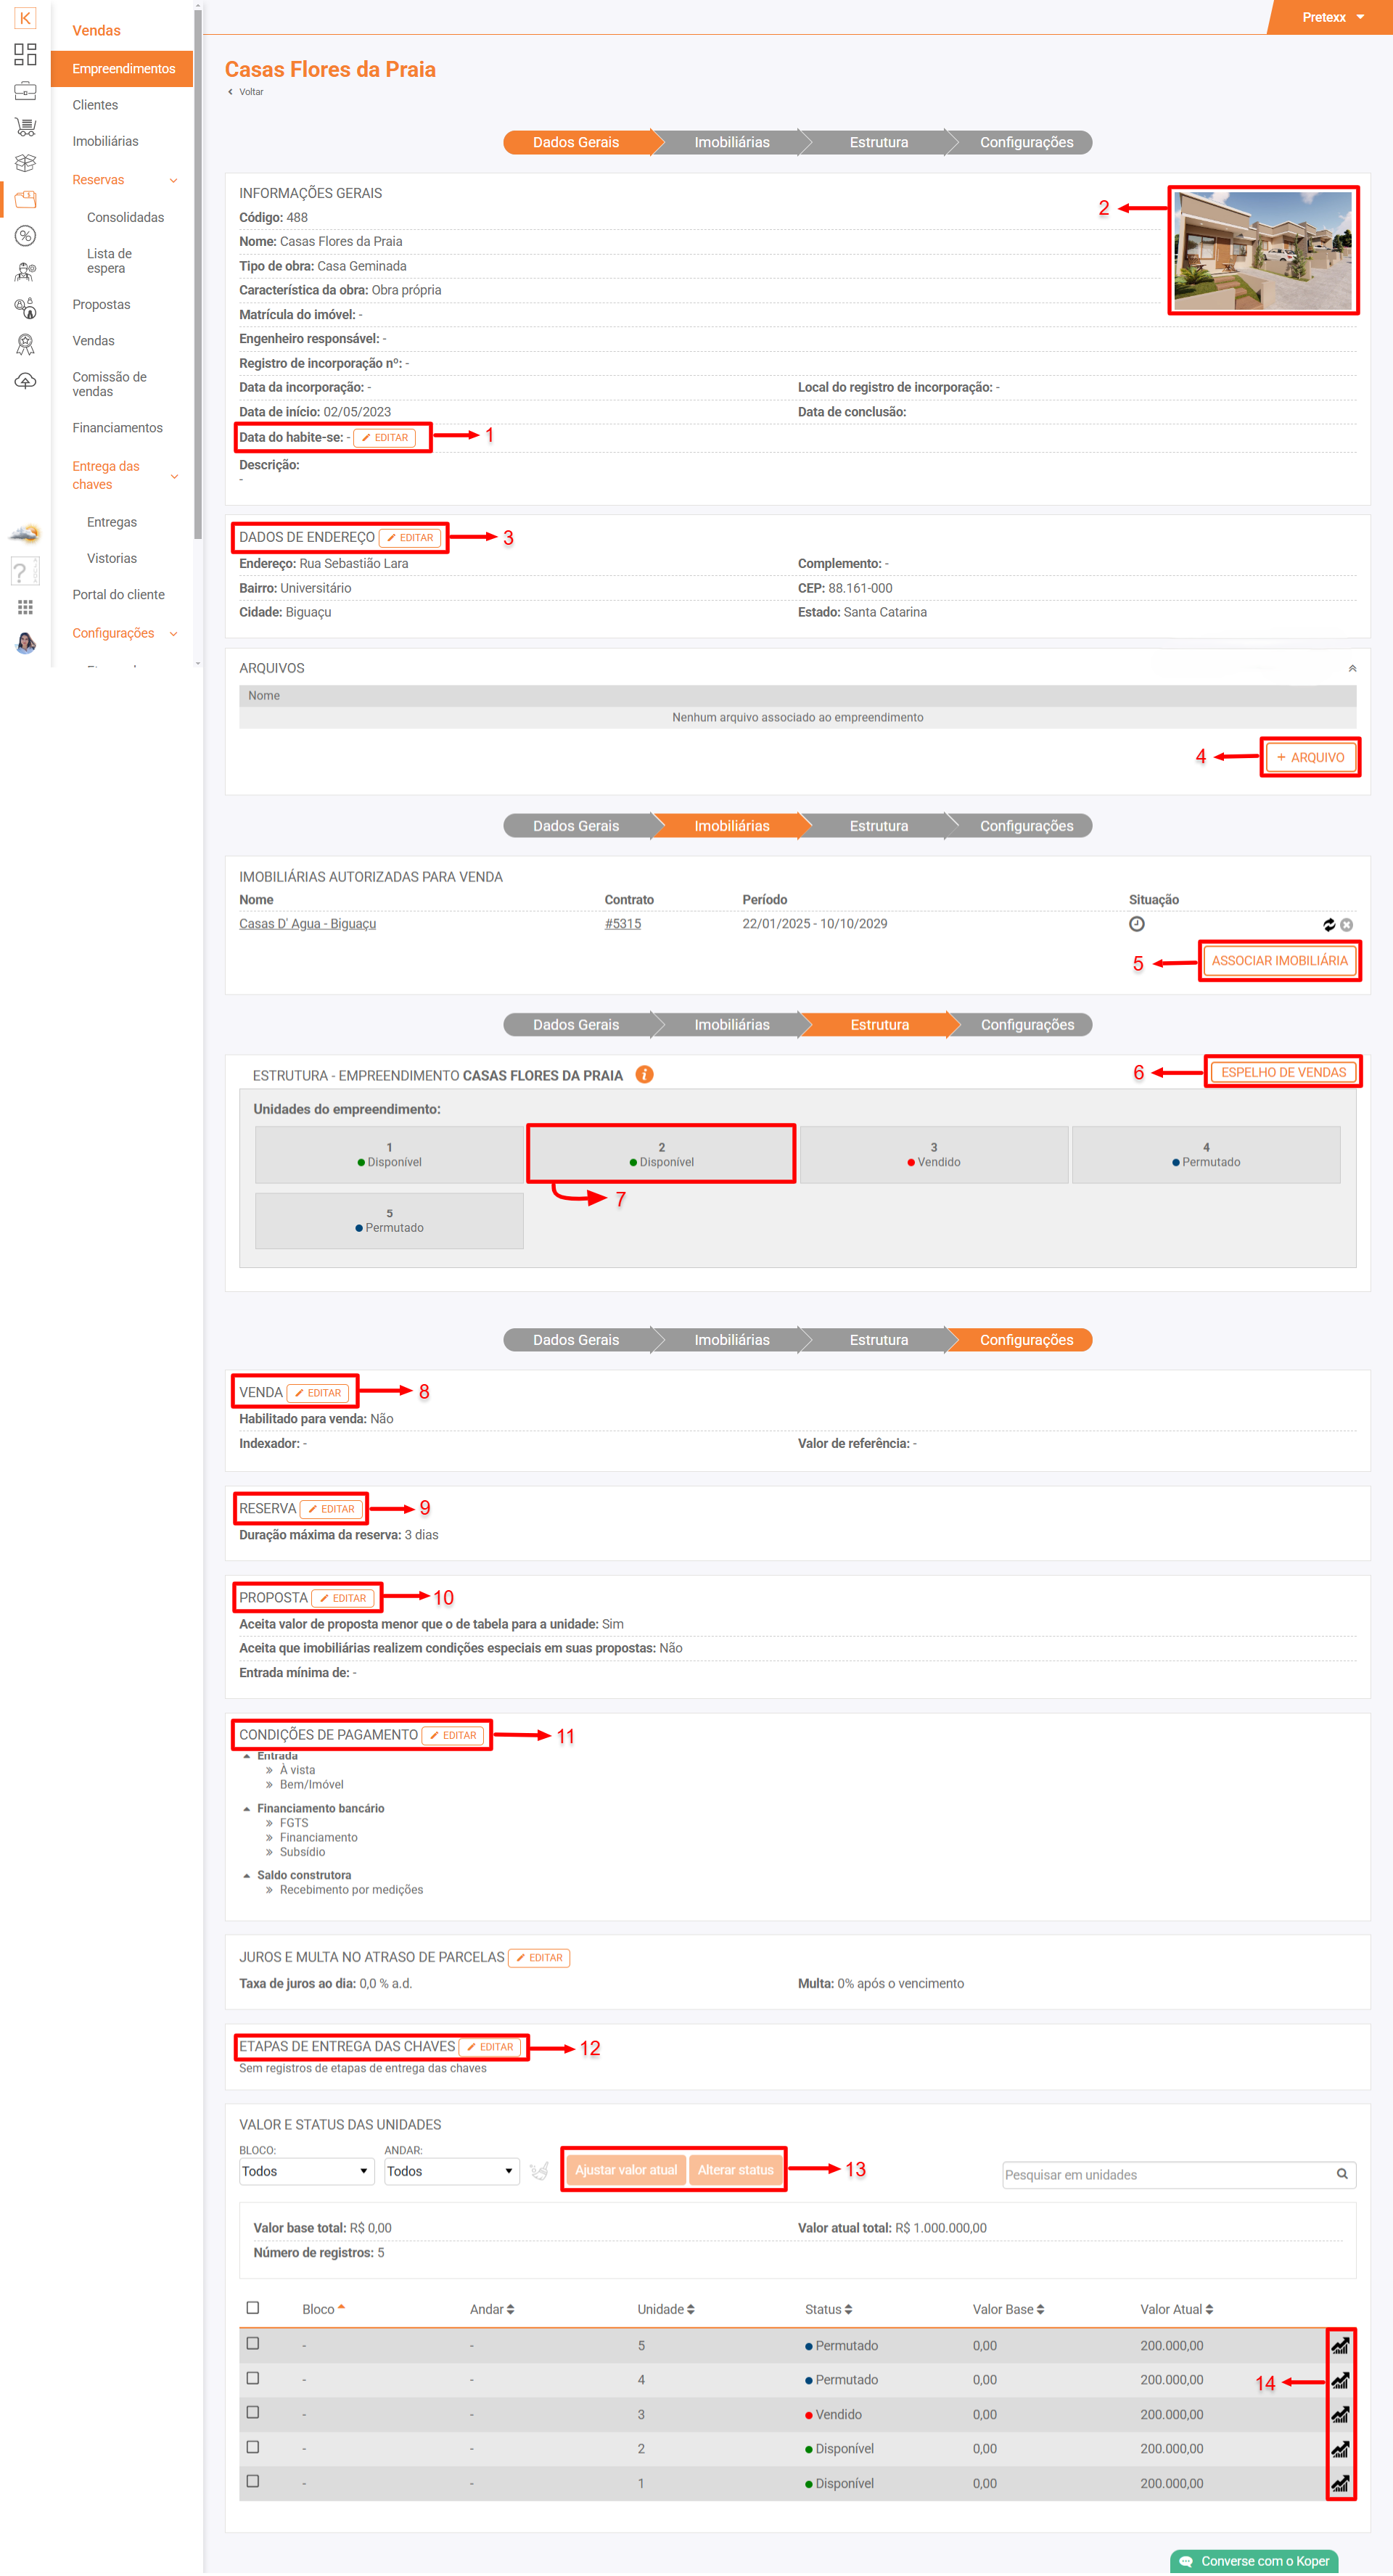
Task: Open the percent discount sidebar icon
Action: (x=25, y=236)
